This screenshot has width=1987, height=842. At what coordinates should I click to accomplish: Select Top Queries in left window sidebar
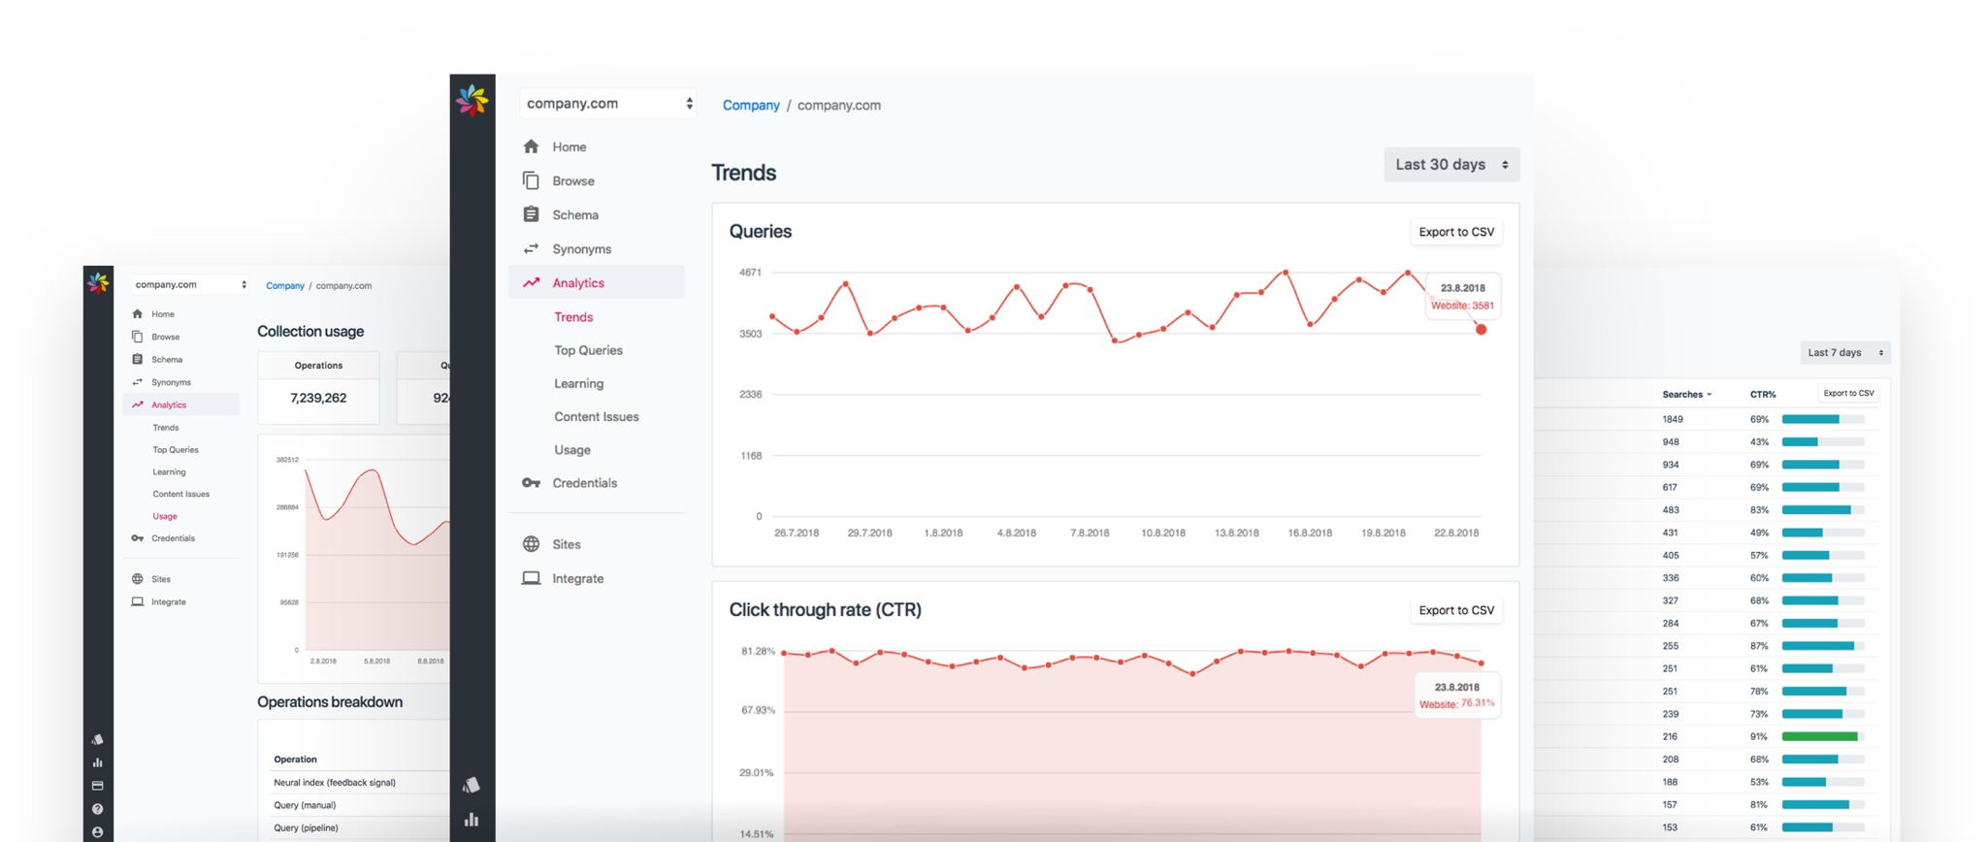tap(176, 449)
